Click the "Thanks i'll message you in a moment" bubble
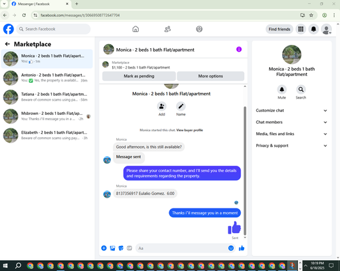Screen dimensions: 340x271 click(205, 213)
